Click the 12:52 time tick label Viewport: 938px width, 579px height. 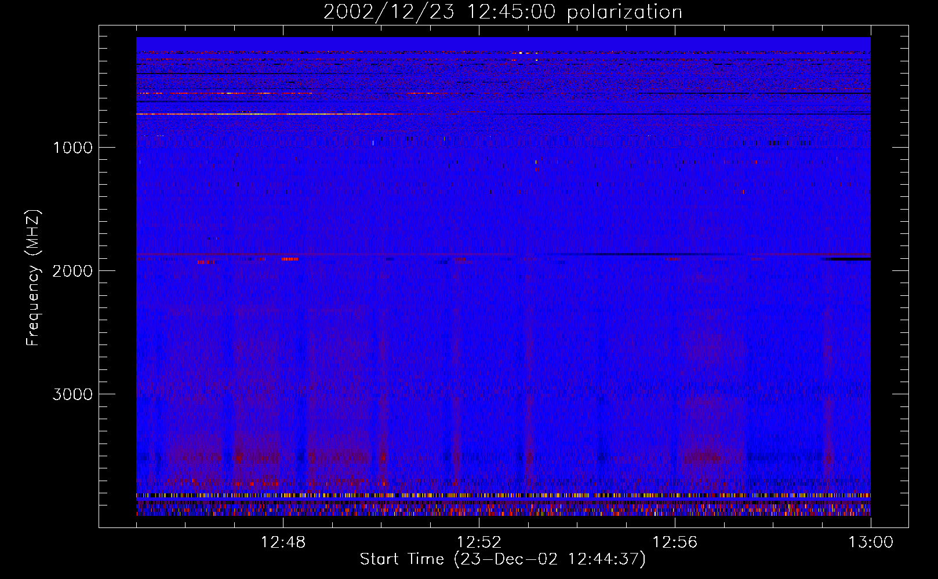[x=479, y=543]
